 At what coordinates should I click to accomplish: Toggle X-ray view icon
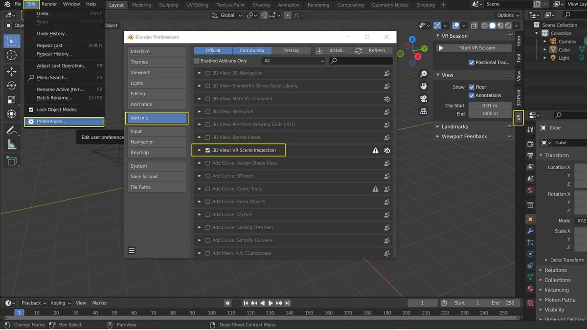(x=474, y=25)
